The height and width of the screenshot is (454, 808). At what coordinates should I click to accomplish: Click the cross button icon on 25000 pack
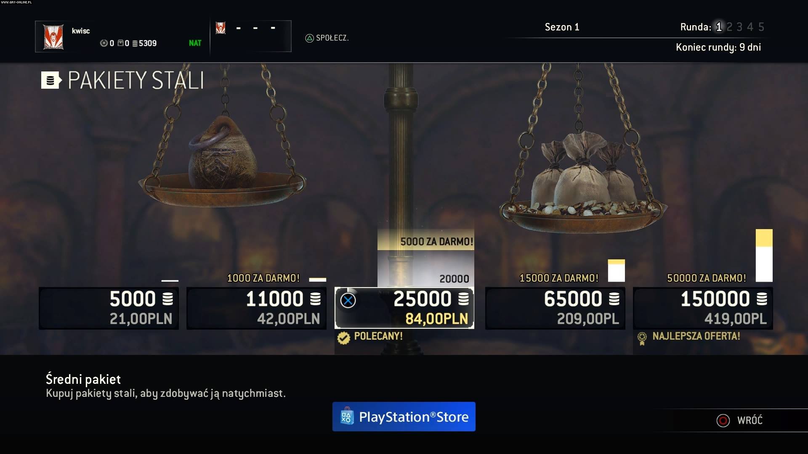click(348, 301)
